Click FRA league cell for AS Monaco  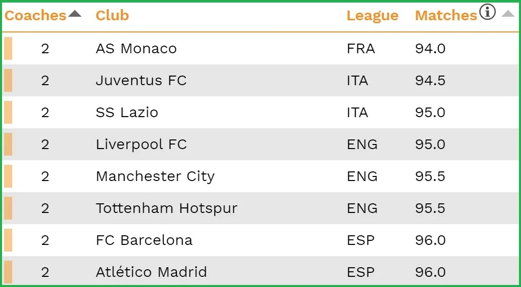click(361, 49)
